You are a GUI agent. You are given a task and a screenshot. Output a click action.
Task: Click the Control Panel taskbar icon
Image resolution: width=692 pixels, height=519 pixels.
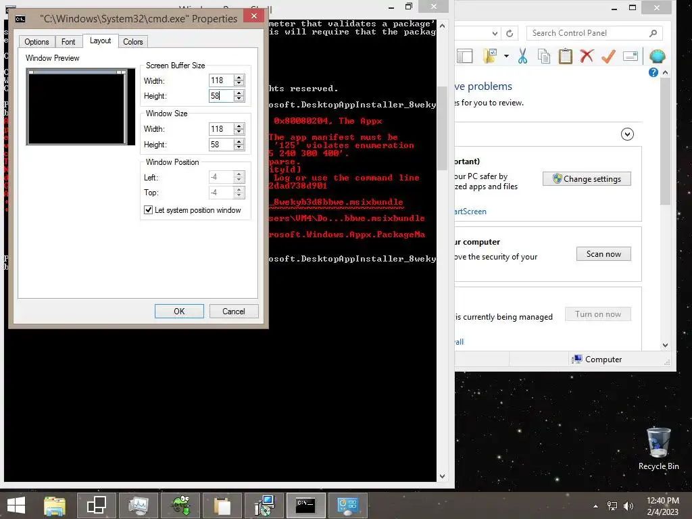click(348, 505)
